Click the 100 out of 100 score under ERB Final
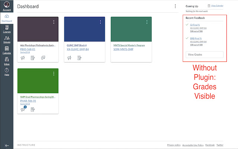Image resolution: width=238 pixels, height=149 pixels. click(x=196, y=45)
